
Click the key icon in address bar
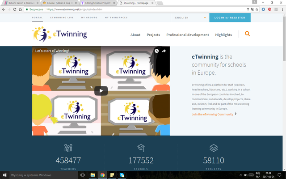(248, 9)
